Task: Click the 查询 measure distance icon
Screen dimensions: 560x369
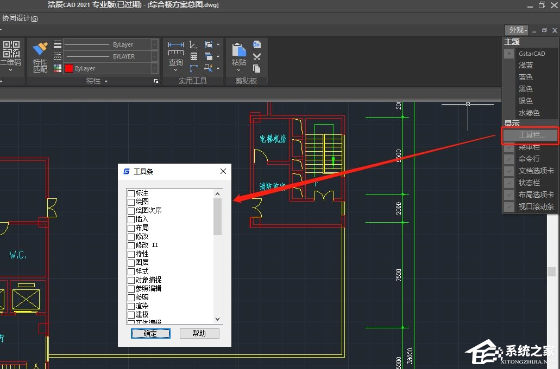Action: [176, 48]
